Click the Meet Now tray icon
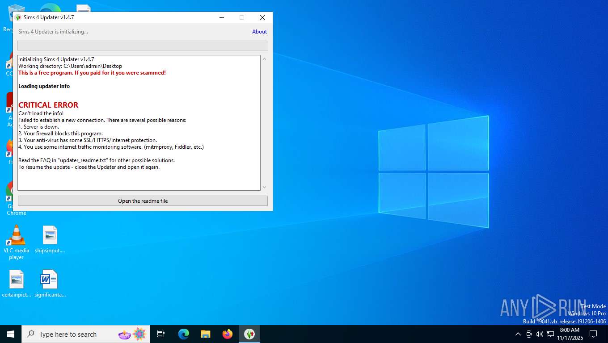The height and width of the screenshot is (343, 608). pyautogui.click(x=529, y=334)
